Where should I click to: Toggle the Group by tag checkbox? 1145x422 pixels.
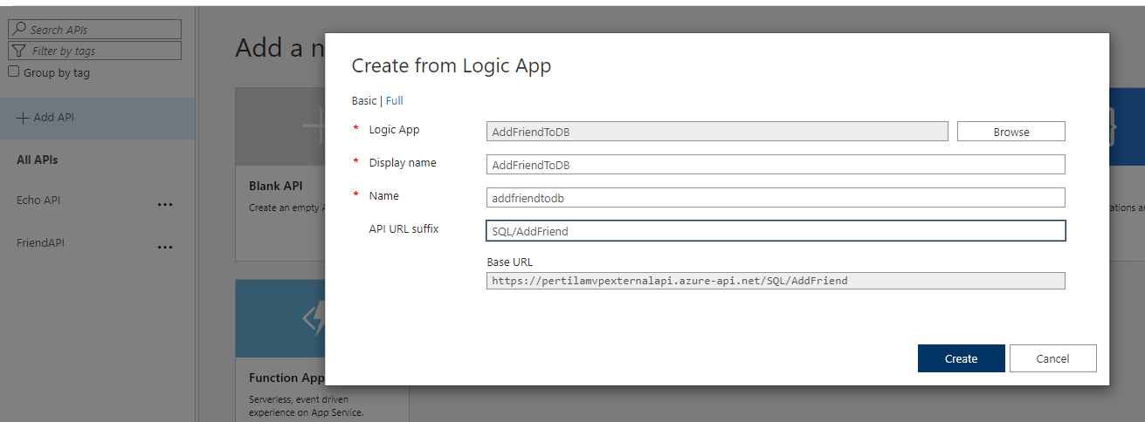coord(13,72)
